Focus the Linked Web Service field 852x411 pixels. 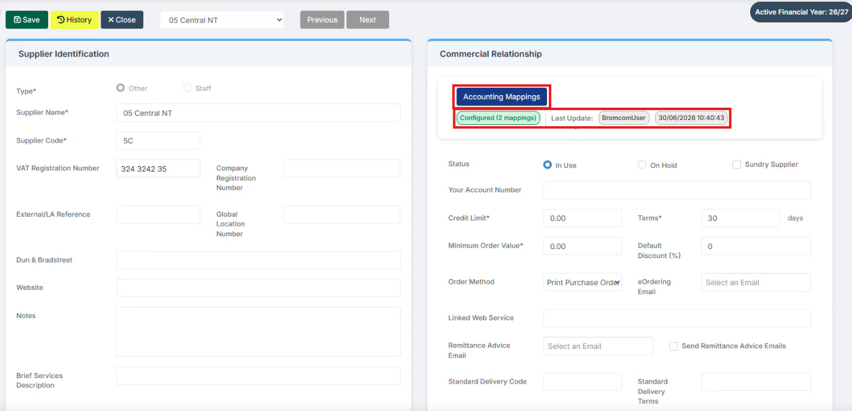tap(677, 318)
